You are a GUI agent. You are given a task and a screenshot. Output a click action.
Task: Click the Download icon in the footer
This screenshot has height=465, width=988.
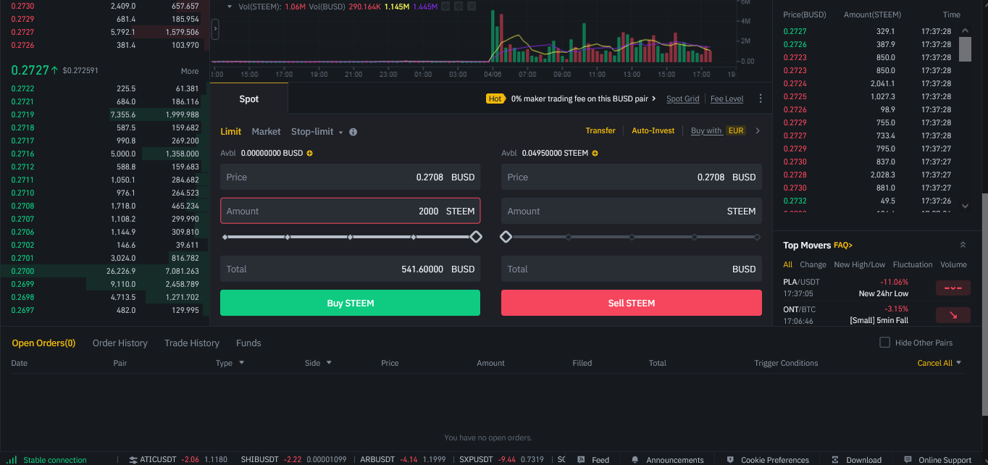click(x=835, y=460)
